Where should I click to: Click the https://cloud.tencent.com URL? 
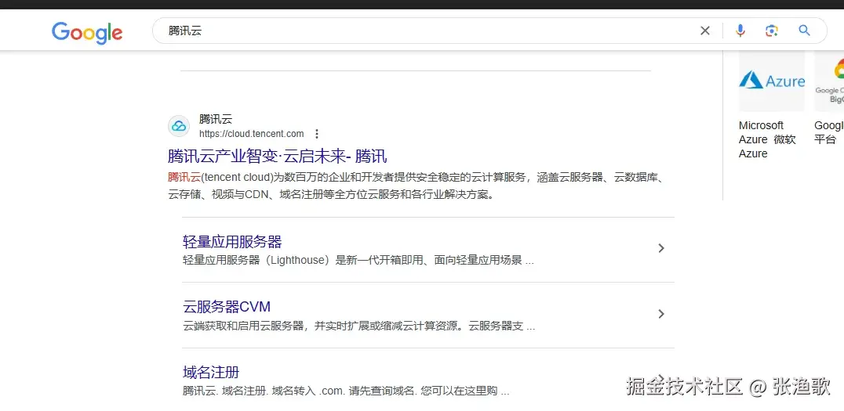coord(251,134)
